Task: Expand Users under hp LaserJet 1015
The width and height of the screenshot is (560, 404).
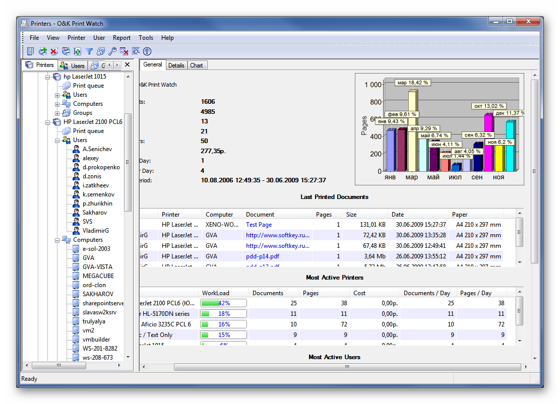Action: pyautogui.click(x=57, y=95)
